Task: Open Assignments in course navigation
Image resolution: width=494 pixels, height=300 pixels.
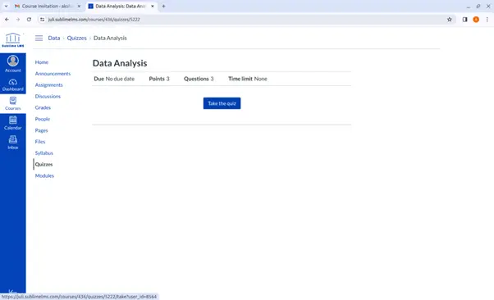Action: 49,85
